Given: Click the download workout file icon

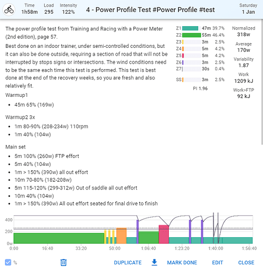Looking at the screenshot, I should pyautogui.click(x=154, y=262).
